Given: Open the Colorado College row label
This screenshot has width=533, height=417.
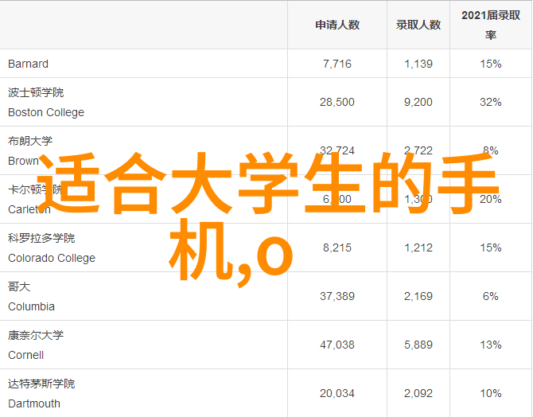Looking at the screenshot, I should [51, 258].
